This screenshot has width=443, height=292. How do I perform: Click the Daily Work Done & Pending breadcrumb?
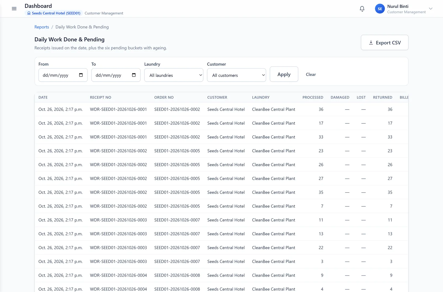click(82, 27)
